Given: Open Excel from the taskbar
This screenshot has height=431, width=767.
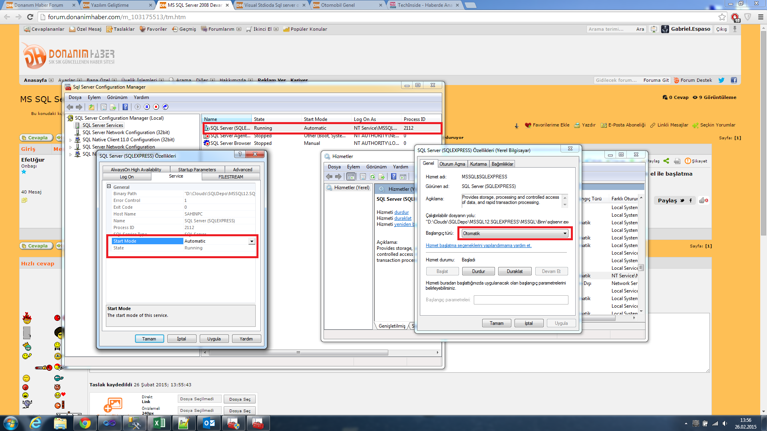Looking at the screenshot, I should pos(159,423).
